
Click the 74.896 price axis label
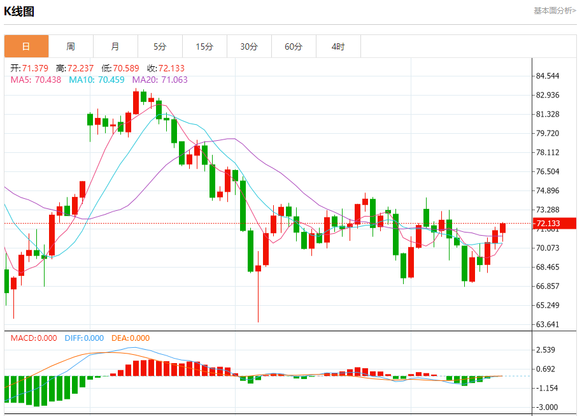548,190
